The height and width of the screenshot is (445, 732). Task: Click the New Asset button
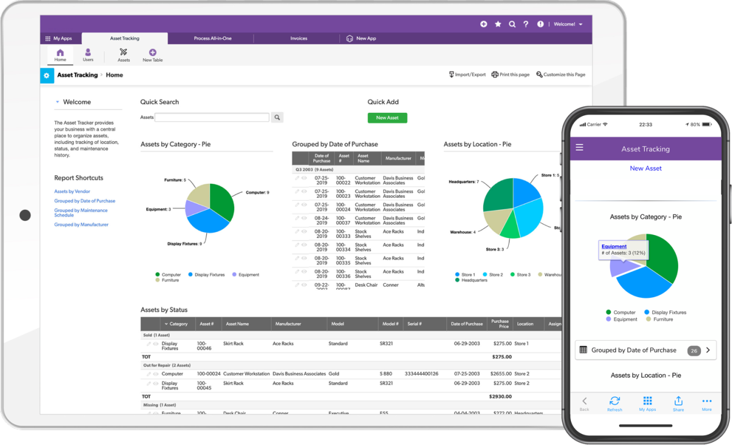coord(387,117)
